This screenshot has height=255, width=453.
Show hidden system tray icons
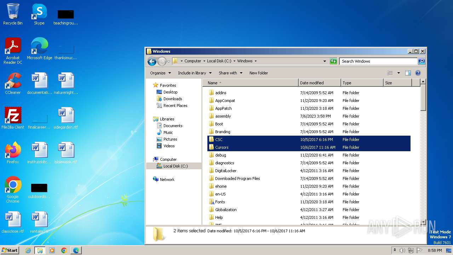tap(395, 250)
